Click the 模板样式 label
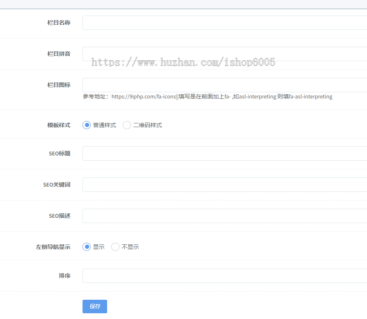This screenshot has width=367, height=319. tap(59, 125)
